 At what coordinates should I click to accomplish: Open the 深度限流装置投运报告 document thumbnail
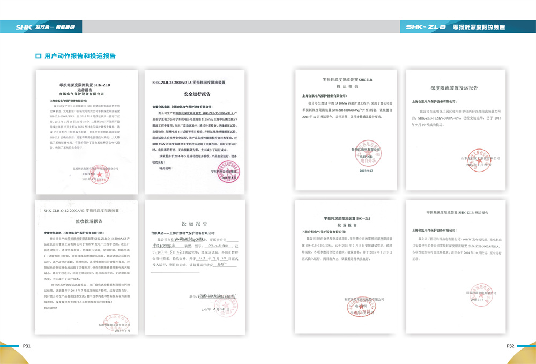456,130
